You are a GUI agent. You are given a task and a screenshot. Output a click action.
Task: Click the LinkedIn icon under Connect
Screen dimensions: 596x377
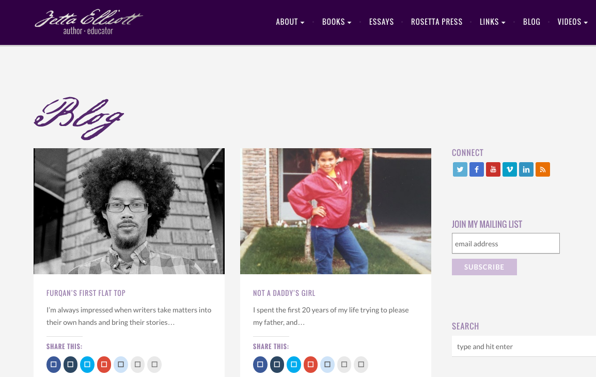[x=526, y=169]
